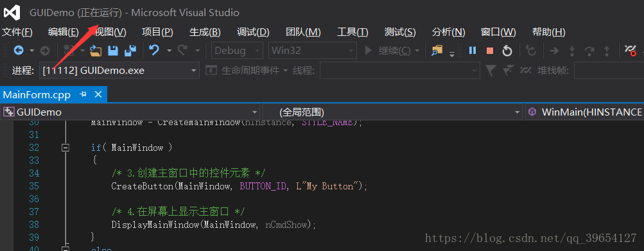Image resolution: width=644 pixels, height=251 pixels.
Task: Undo the last action via toolbar icon
Action: 154,51
